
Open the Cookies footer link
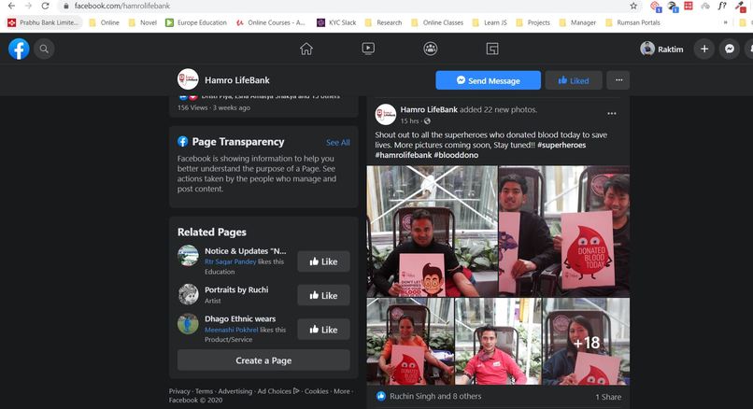click(317, 391)
